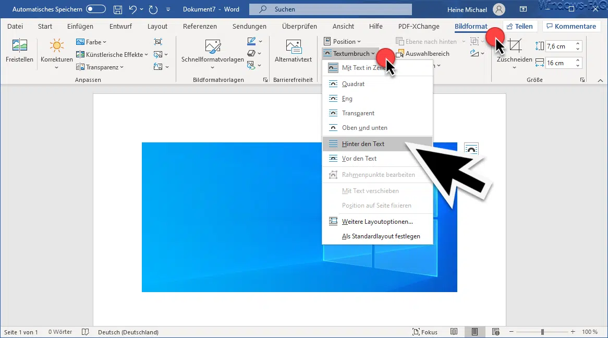
Task: Click the Freistellen background removal icon
Action: point(19,46)
